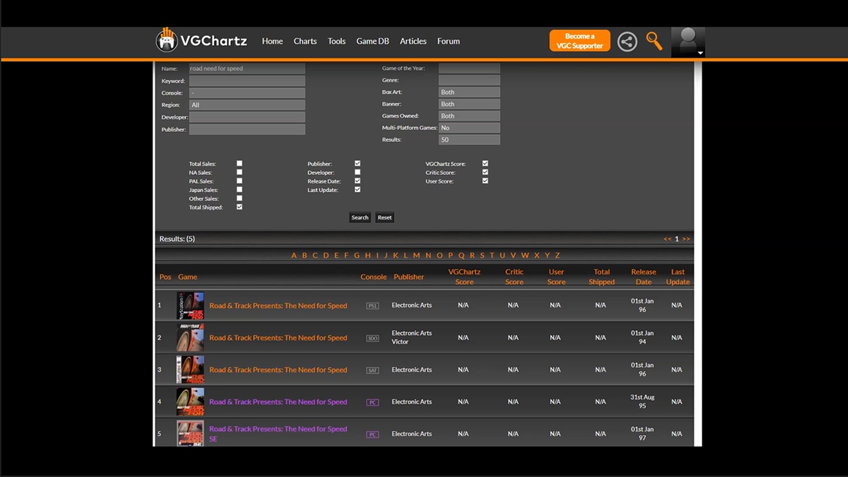Click the 3DO console badge
The width and height of the screenshot is (848, 477).
click(372, 339)
